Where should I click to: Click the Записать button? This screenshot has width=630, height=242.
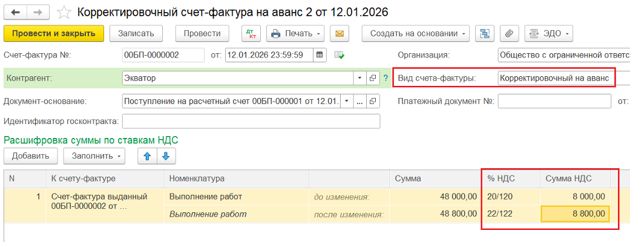136,33
